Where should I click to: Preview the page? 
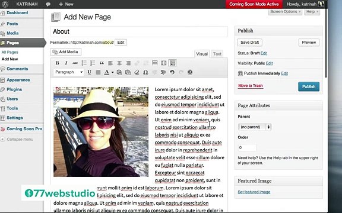[x=309, y=43]
